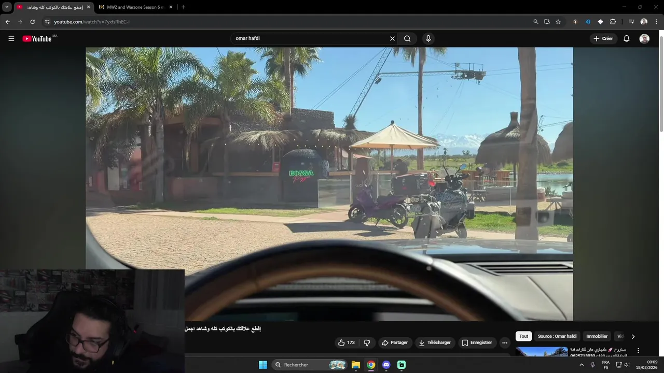Download the video via Télécharger

point(435,343)
